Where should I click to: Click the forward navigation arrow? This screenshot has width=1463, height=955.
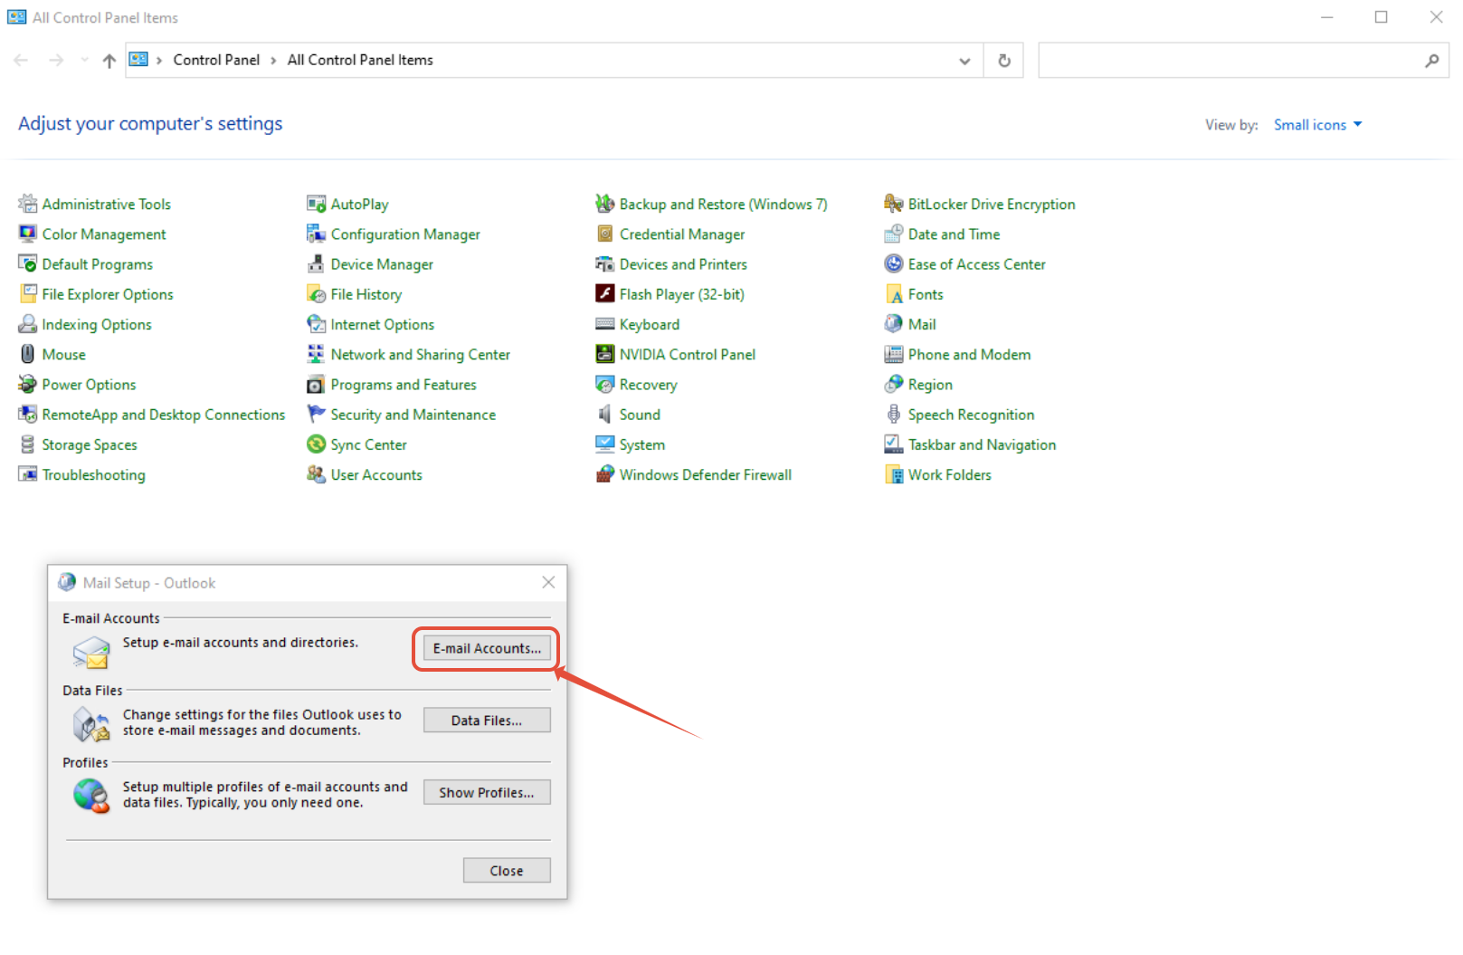56,61
